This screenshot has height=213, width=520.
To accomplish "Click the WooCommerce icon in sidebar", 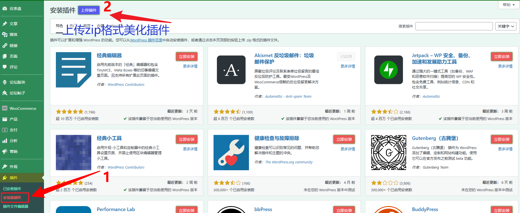I will [5, 108].
